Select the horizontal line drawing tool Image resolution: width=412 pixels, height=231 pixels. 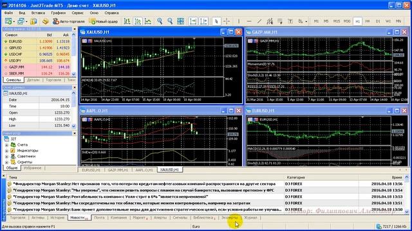click(249, 21)
